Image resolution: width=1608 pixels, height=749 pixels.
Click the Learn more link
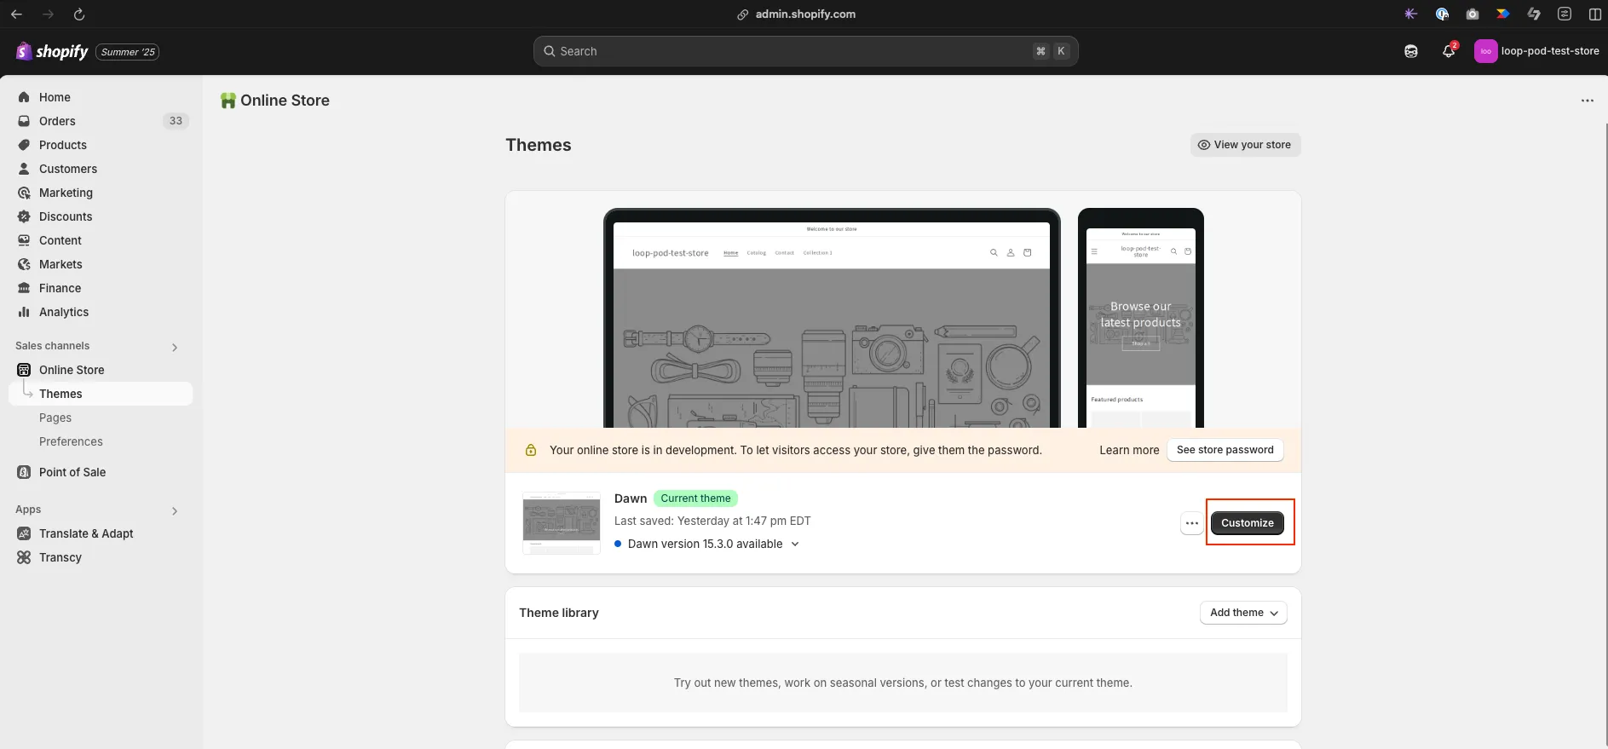coord(1129,450)
